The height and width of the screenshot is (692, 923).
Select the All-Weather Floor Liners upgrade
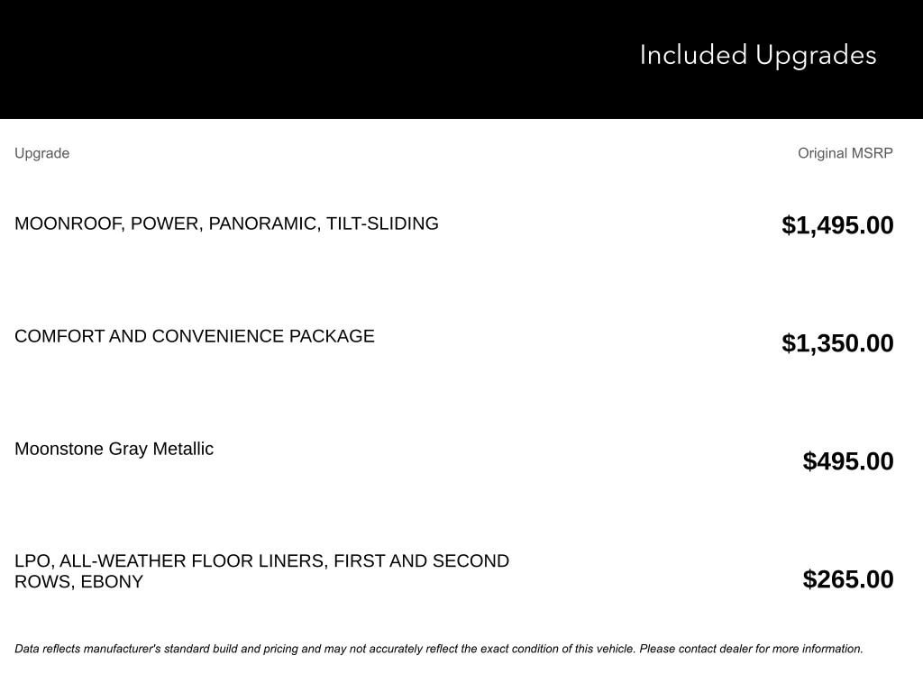point(262,570)
